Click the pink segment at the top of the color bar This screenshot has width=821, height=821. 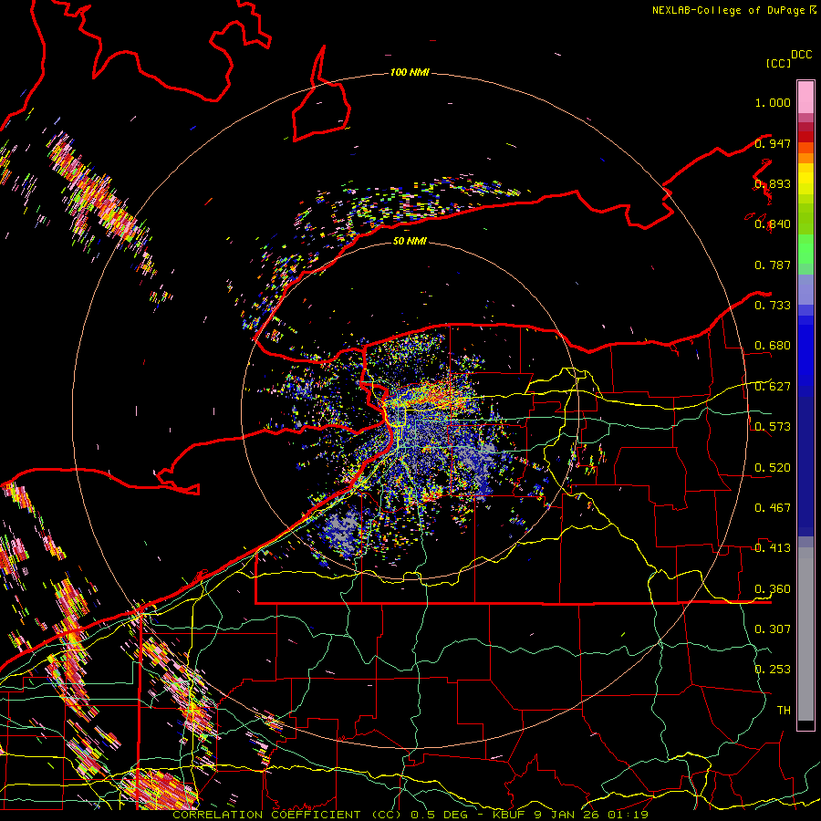805,97
